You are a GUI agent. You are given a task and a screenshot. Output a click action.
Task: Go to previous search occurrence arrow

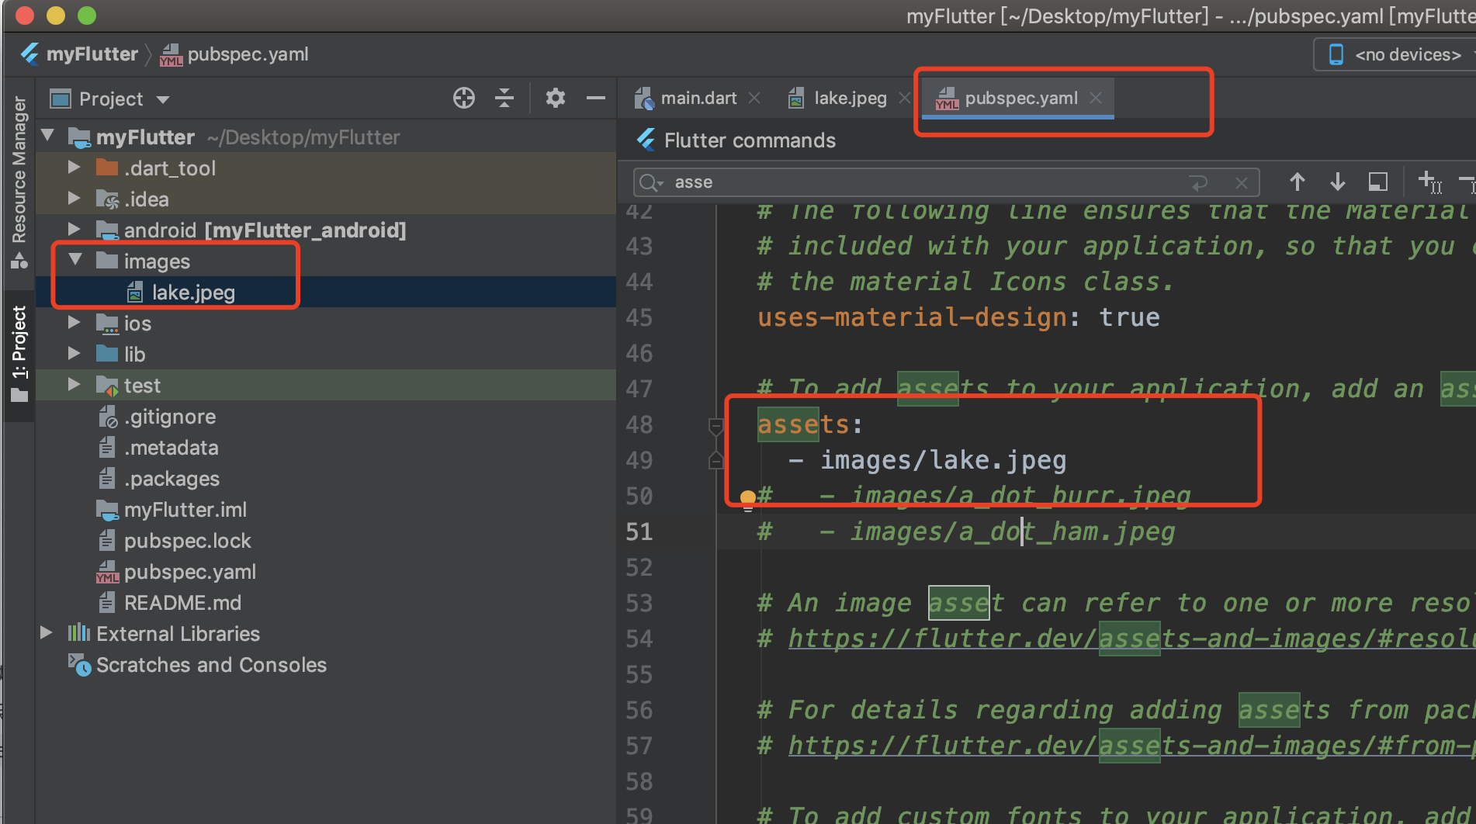pos(1297,182)
